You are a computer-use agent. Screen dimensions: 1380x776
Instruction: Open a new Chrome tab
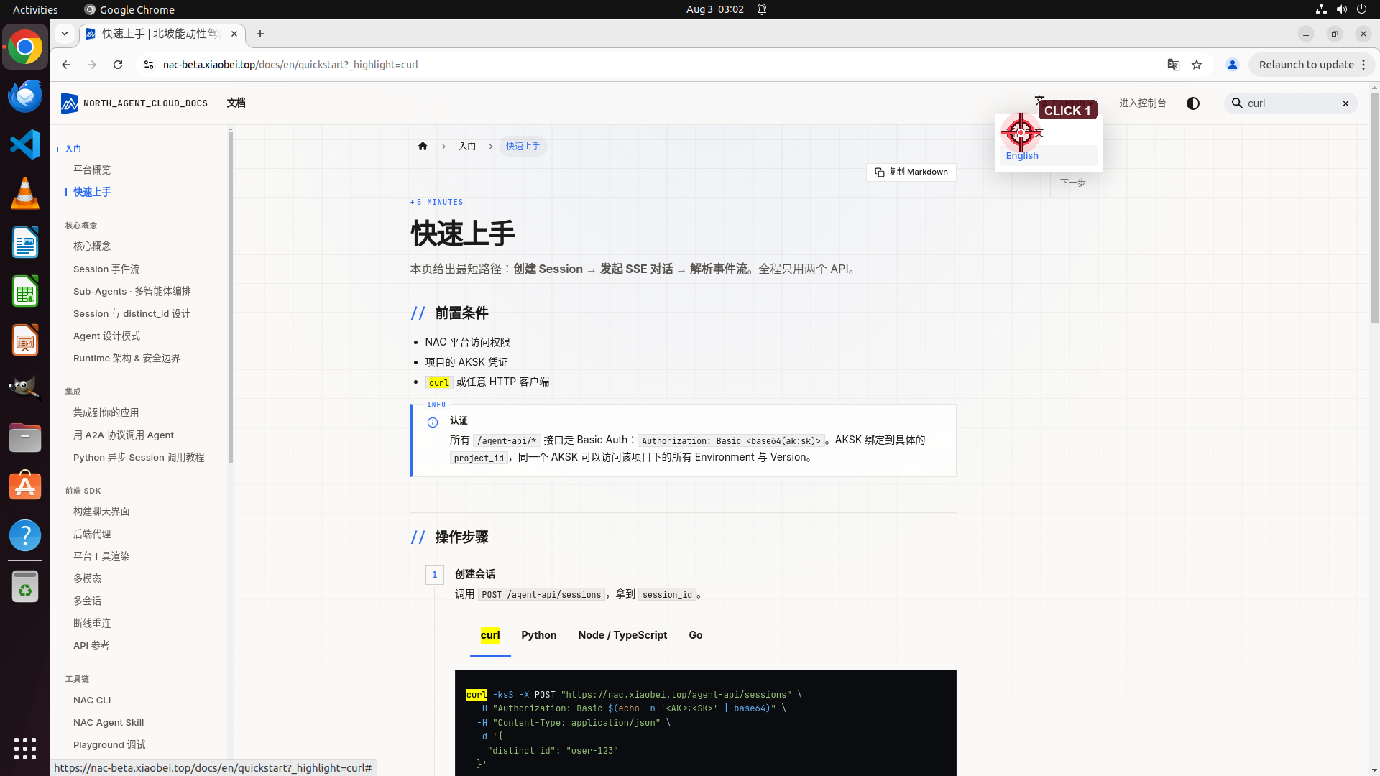point(260,34)
